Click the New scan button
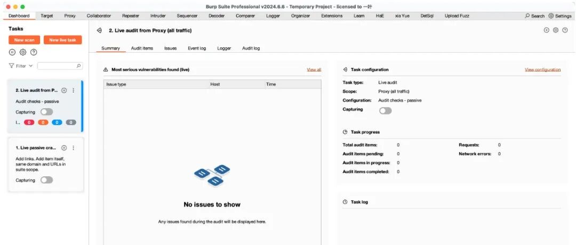 (24, 40)
